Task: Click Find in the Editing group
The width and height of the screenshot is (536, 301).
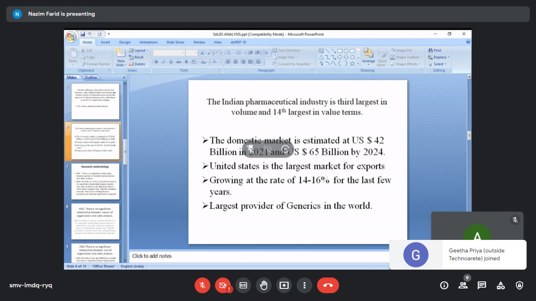Action: coord(434,50)
